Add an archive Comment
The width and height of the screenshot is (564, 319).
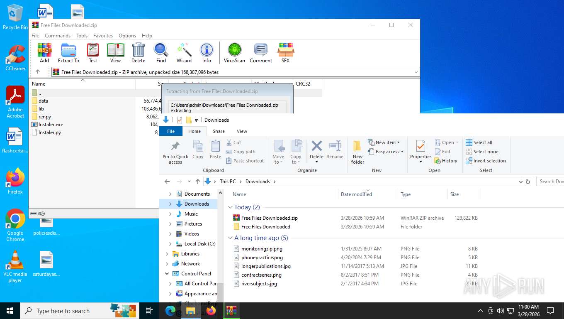(x=261, y=53)
